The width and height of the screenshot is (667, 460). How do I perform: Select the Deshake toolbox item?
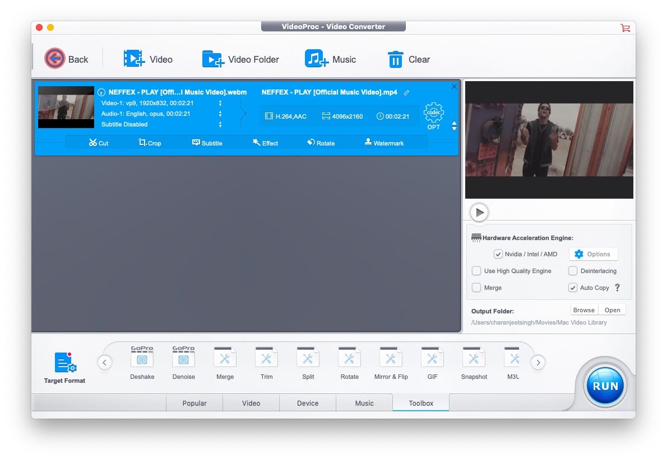[x=142, y=363]
